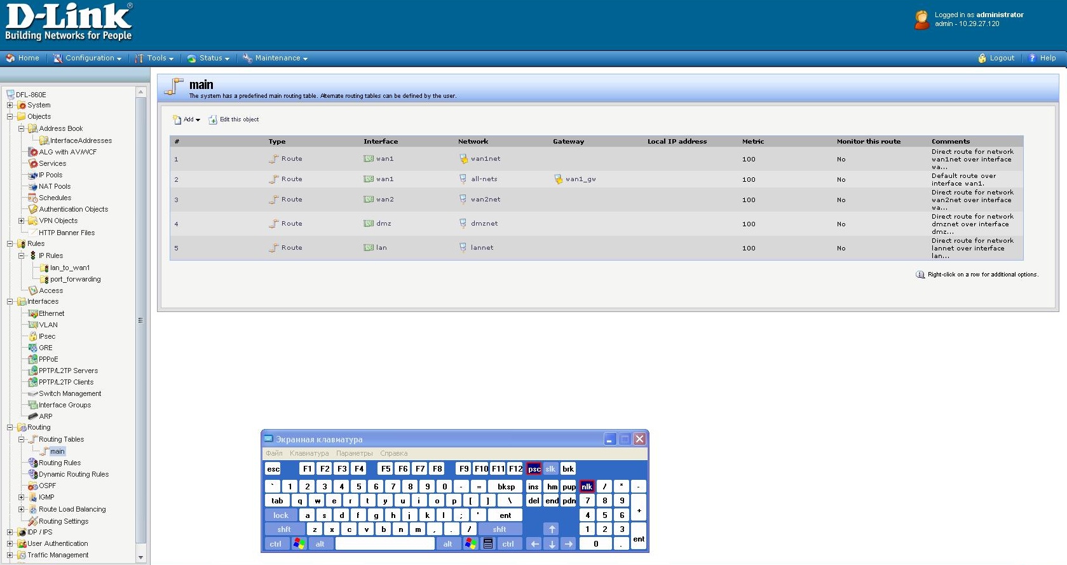This screenshot has height=565, width=1067.
Task: Click the Schedules icon under Objects
Action: [33, 198]
